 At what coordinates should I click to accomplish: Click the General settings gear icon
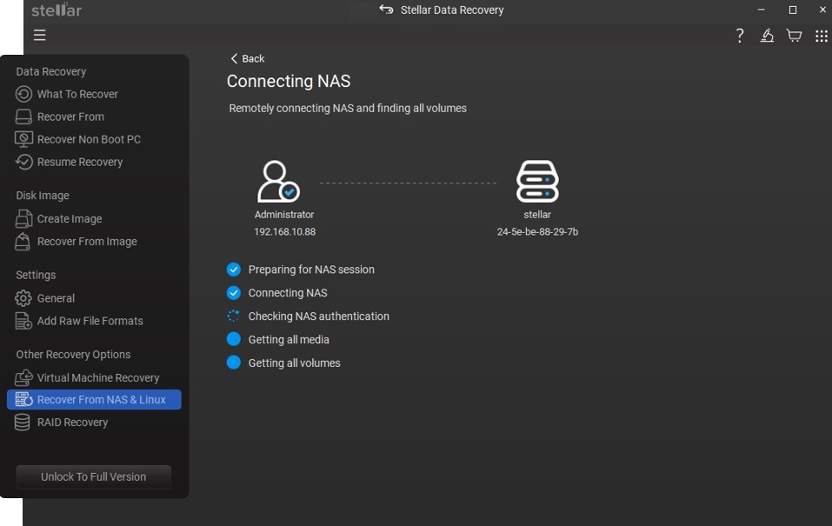23,298
